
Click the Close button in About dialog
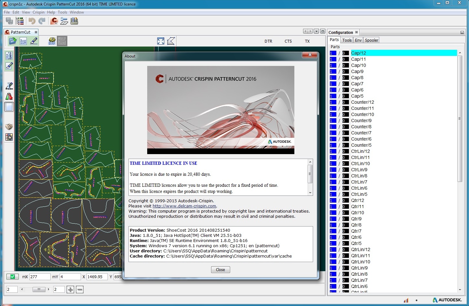(x=220, y=269)
